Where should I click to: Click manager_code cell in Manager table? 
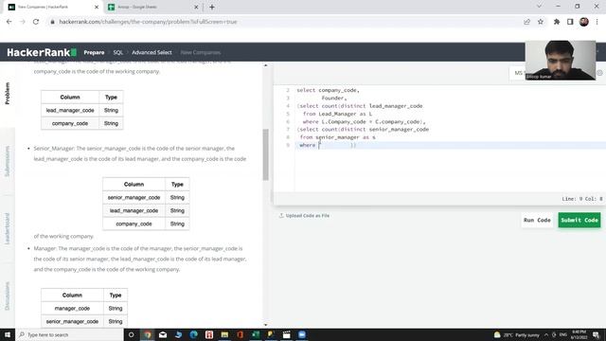pyautogui.click(x=72, y=309)
